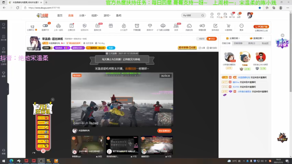Expand the 视频 video dropdown
Viewport: 292px width, 164px height.
coord(95,15)
